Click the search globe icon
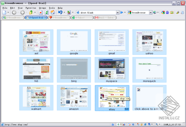The image size is (186, 127). point(155,12)
